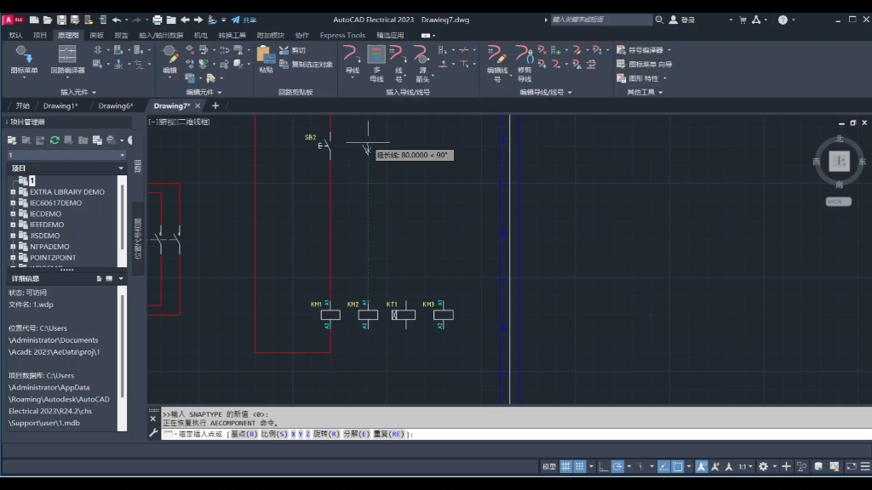Click the customization hamburger icon in status bar

(x=865, y=467)
